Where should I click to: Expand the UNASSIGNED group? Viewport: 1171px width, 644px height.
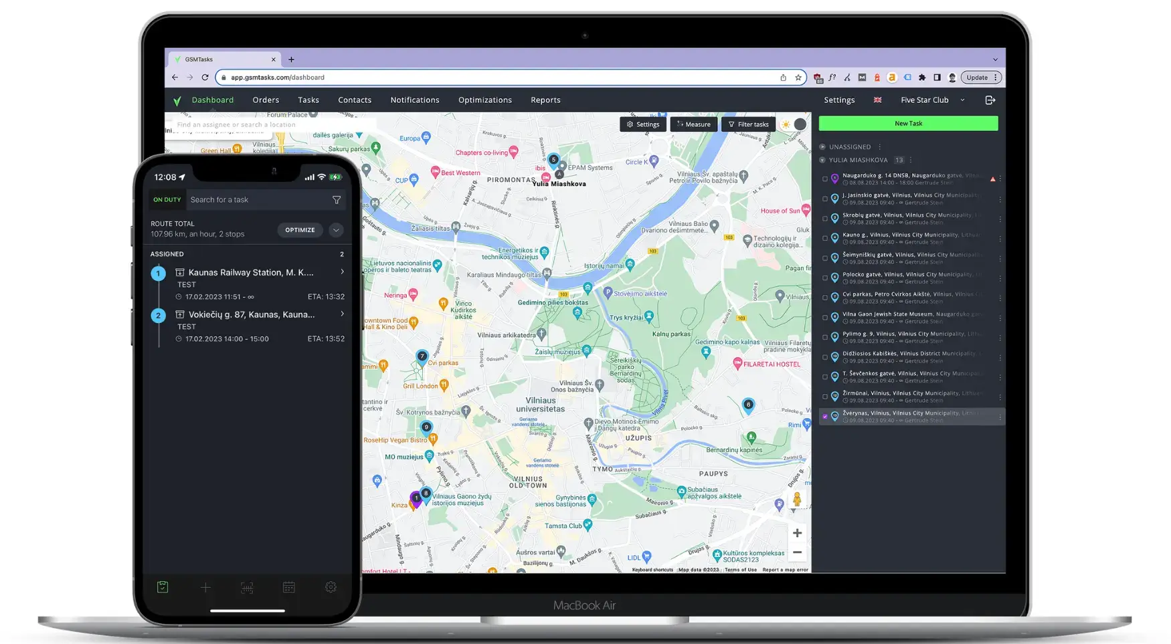point(822,147)
